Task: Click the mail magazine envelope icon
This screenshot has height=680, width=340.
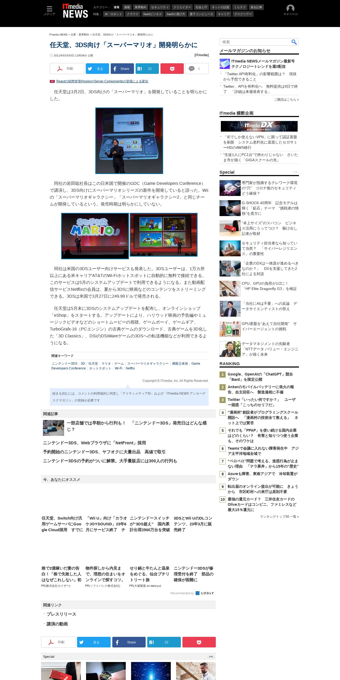Action: click(225, 64)
